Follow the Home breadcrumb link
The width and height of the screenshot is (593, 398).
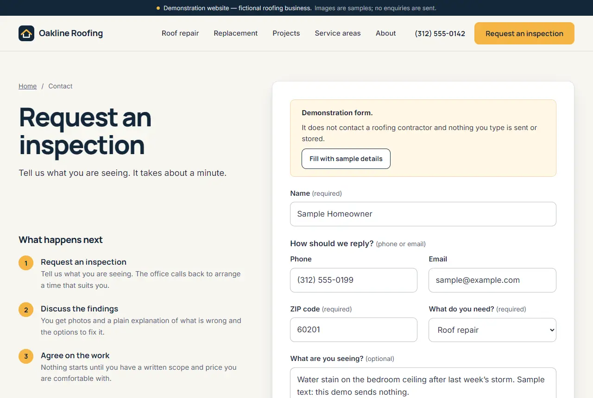click(28, 86)
